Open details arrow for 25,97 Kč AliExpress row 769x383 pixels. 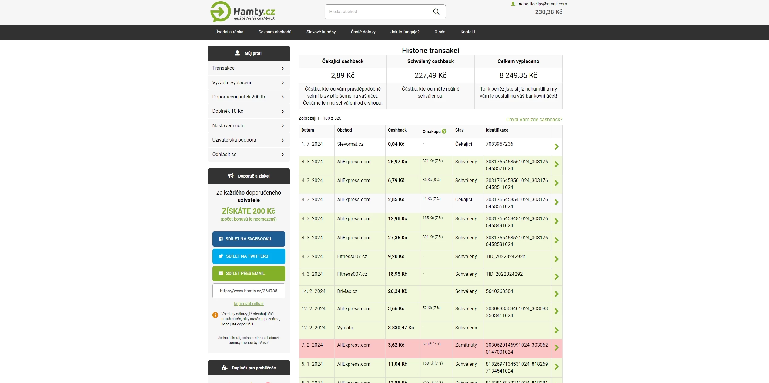[557, 164]
